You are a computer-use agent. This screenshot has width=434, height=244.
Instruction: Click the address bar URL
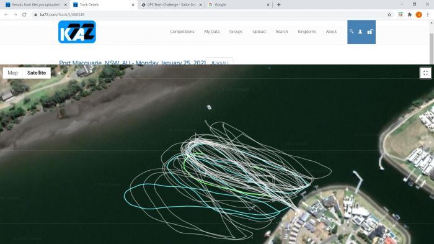pos(62,15)
